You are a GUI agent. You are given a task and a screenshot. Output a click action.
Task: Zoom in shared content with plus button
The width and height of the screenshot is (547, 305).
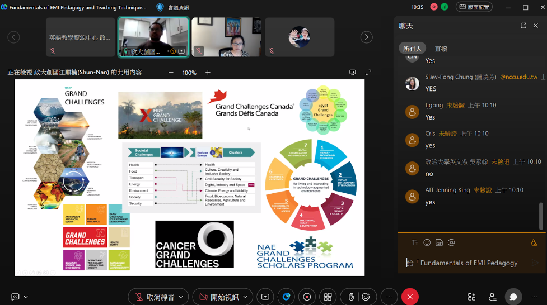[x=208, y=73]
